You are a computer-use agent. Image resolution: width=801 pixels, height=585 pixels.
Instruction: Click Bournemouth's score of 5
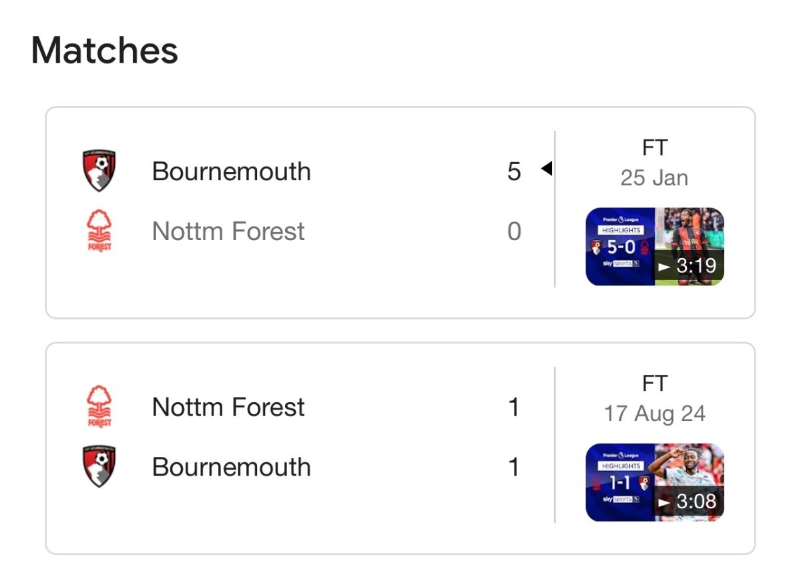[x=514, y=172]
